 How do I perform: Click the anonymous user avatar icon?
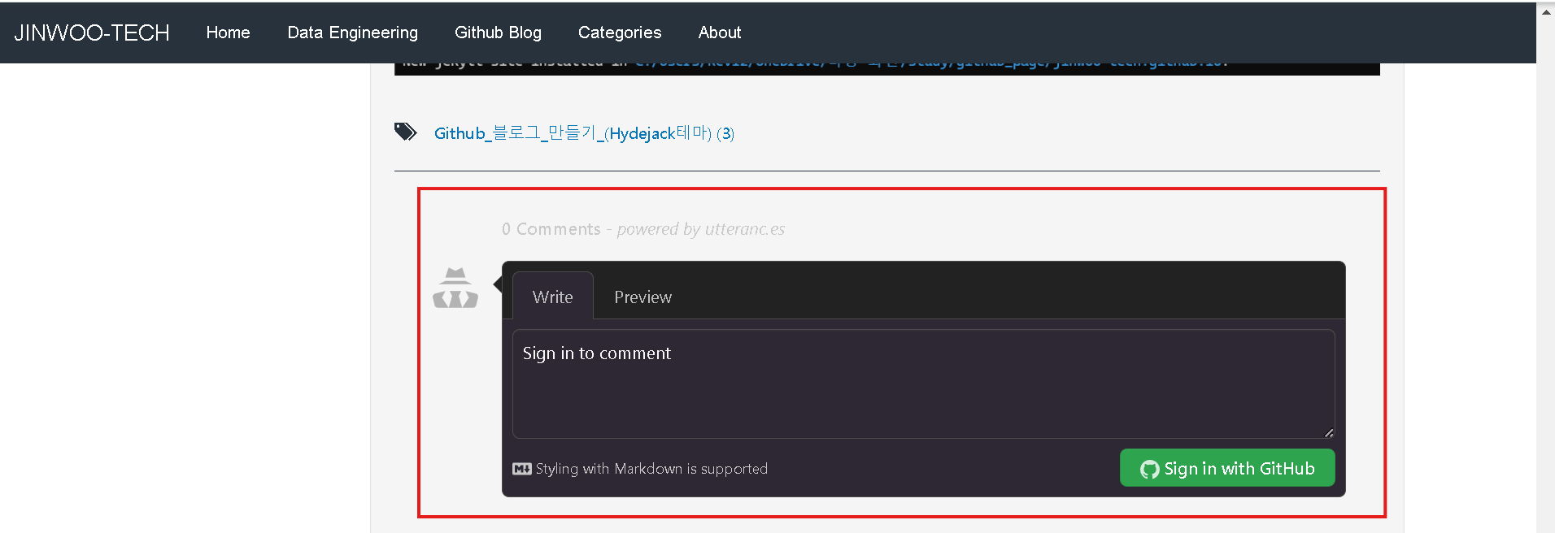(455, 288)
